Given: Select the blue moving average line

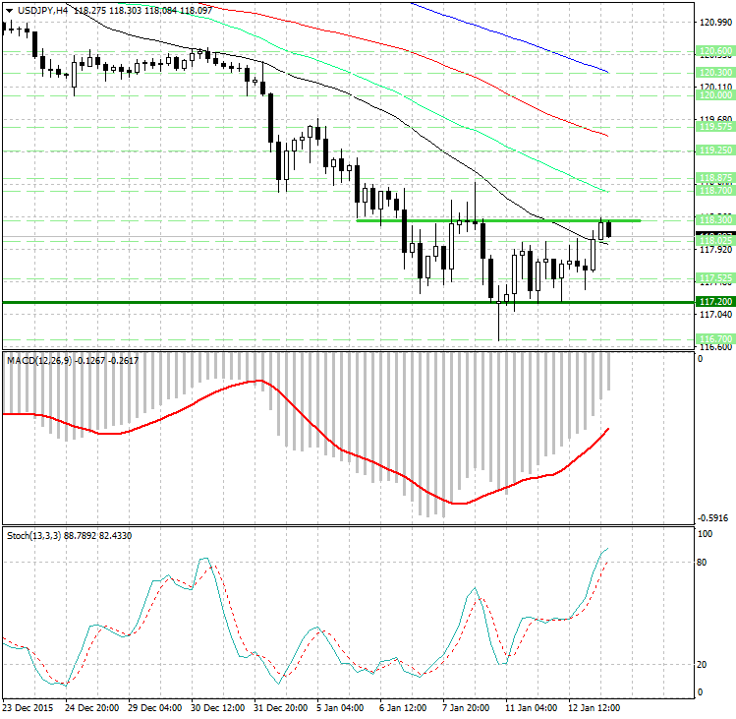Looking at the screenshot, I should point(509,36).
